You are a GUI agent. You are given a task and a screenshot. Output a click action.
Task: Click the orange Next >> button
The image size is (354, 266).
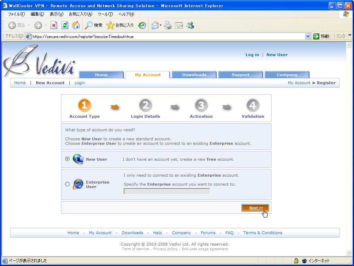pyautogui.click(x=255, y=208)
